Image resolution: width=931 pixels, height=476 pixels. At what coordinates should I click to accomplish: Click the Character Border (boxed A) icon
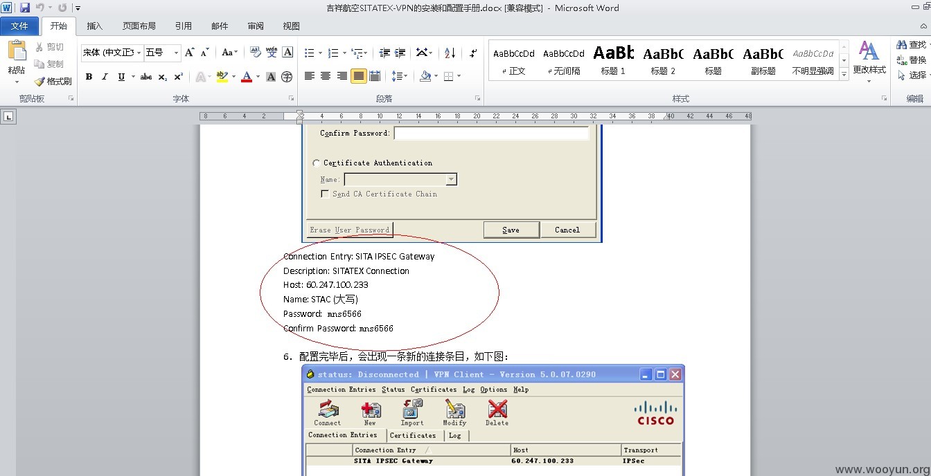tap(287, 53)
